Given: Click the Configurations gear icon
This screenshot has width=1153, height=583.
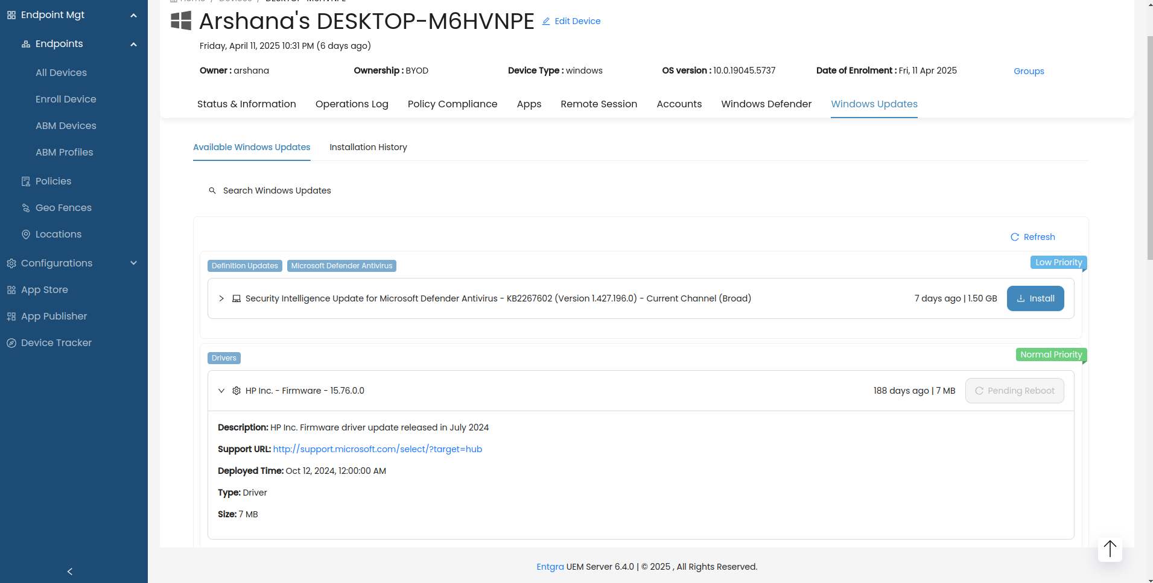Looking at the screenshot, I should point(11,263).
